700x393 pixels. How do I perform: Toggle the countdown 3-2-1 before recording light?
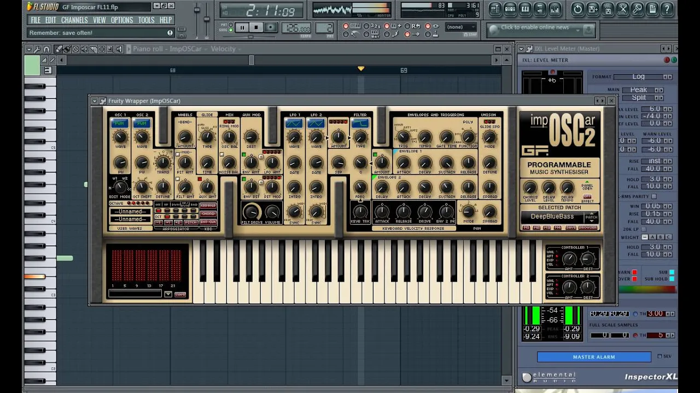click(366, 26)
